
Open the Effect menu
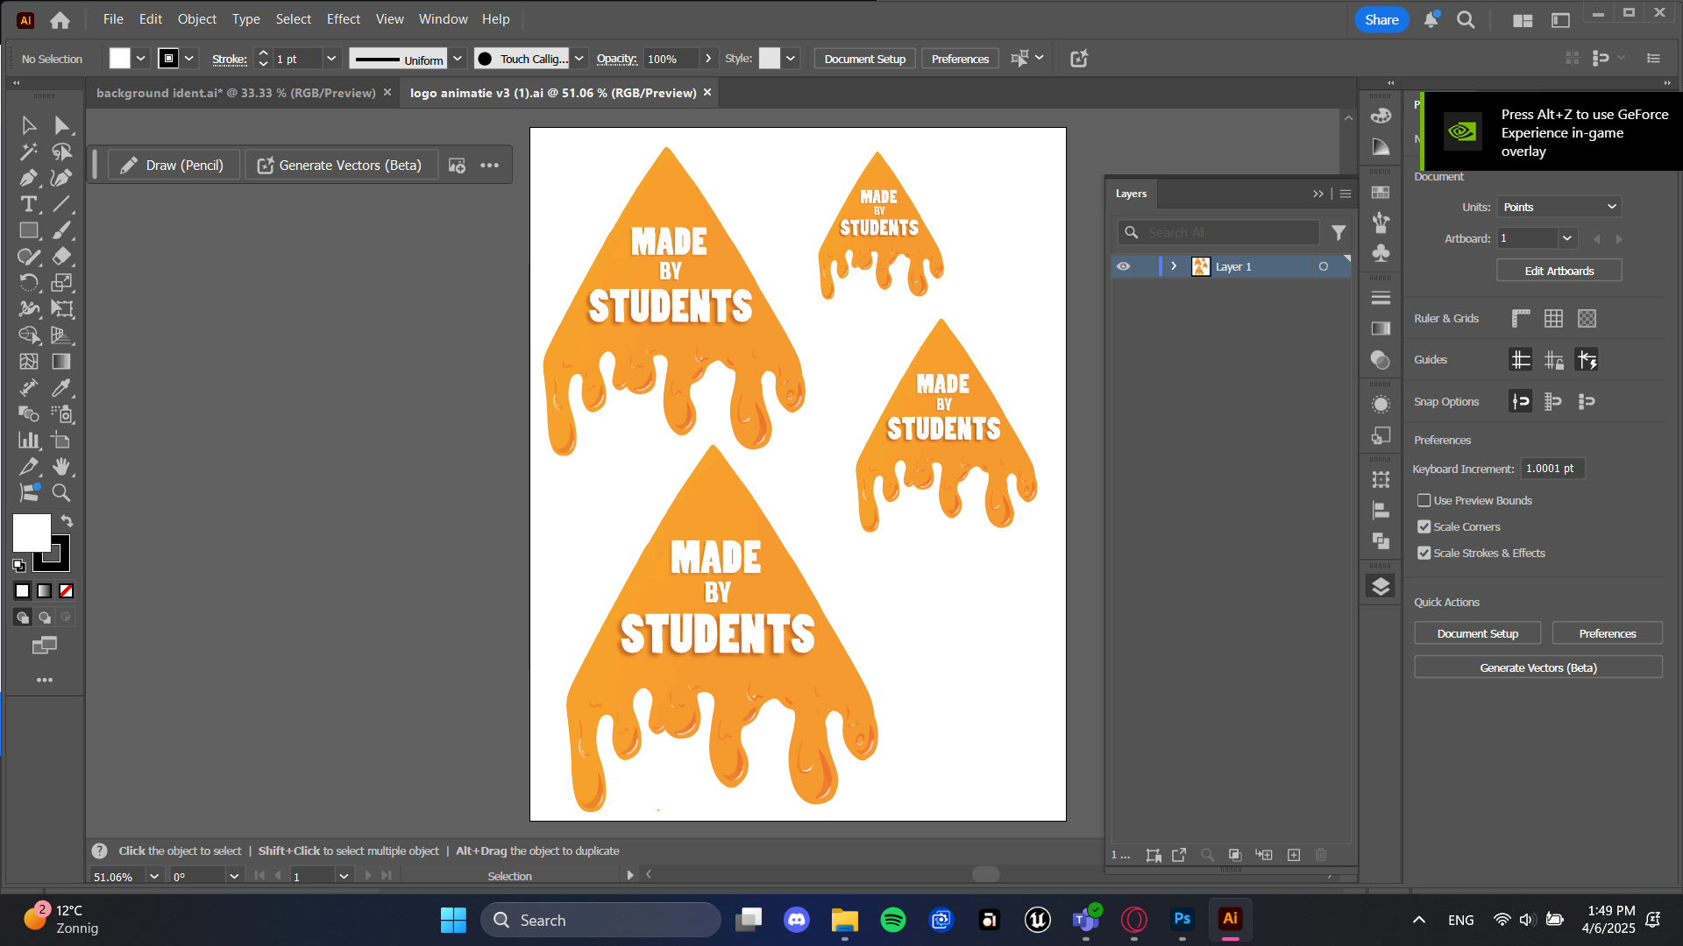[343, 19]
